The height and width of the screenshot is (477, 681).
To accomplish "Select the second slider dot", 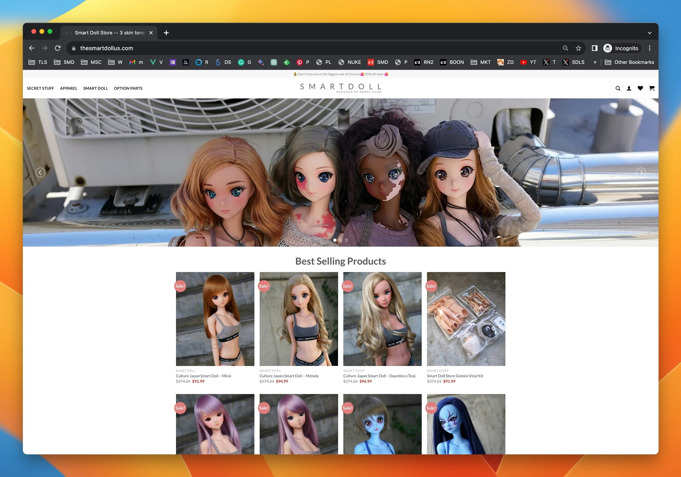I will (341, 240).
